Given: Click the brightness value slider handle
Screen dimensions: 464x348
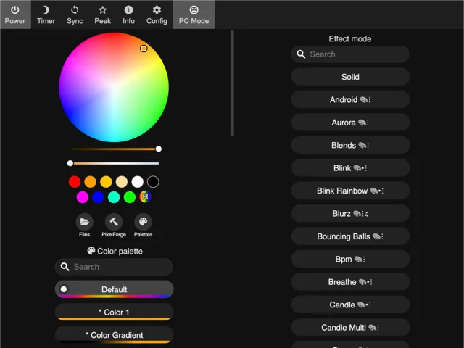Looking at the screenshot, I should click(x=159, y=149).
